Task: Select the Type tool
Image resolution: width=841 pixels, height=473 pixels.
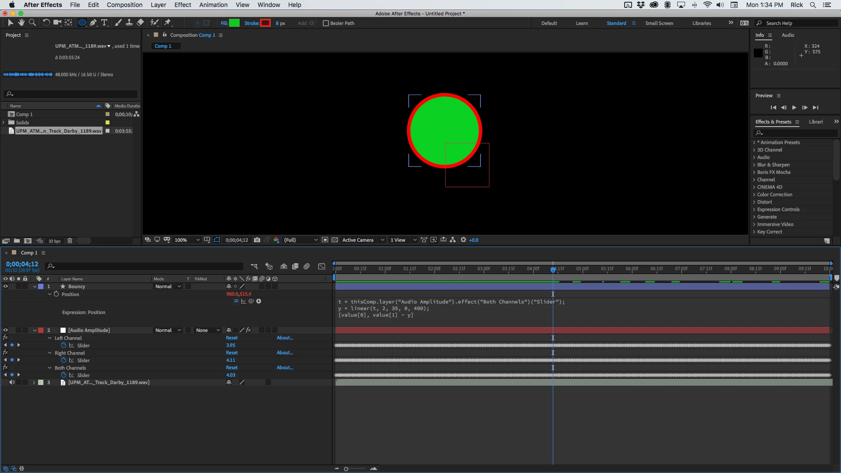Action: (x=104, y=23)
